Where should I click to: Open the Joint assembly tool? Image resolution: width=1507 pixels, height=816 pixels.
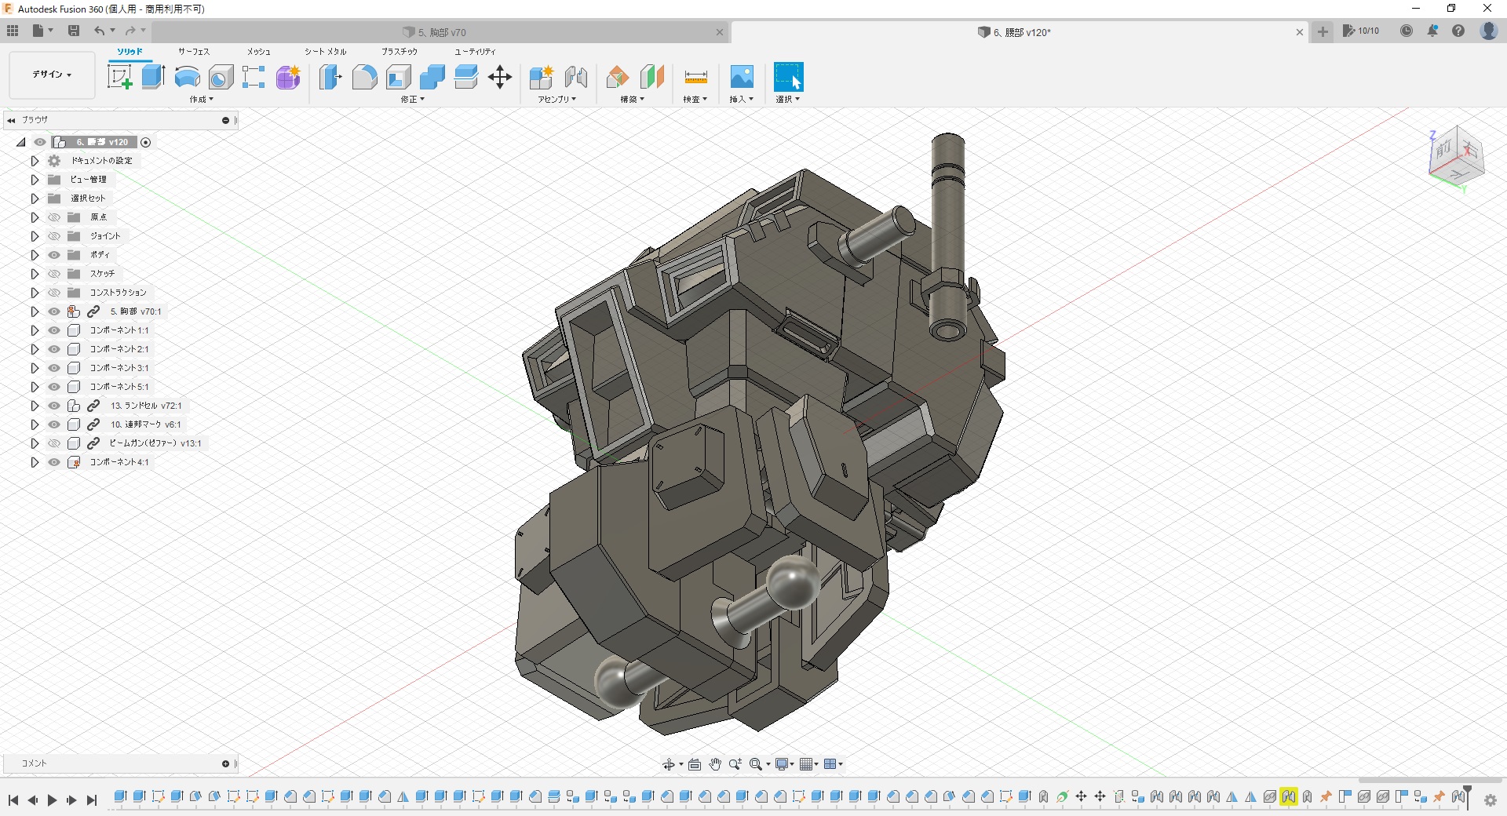click(576, 77)
